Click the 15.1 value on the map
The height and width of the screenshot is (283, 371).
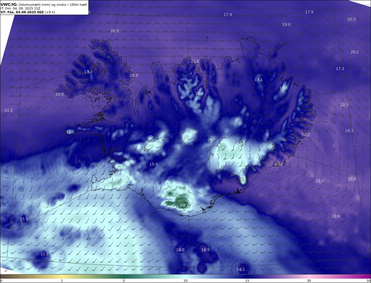pos(45,254)
